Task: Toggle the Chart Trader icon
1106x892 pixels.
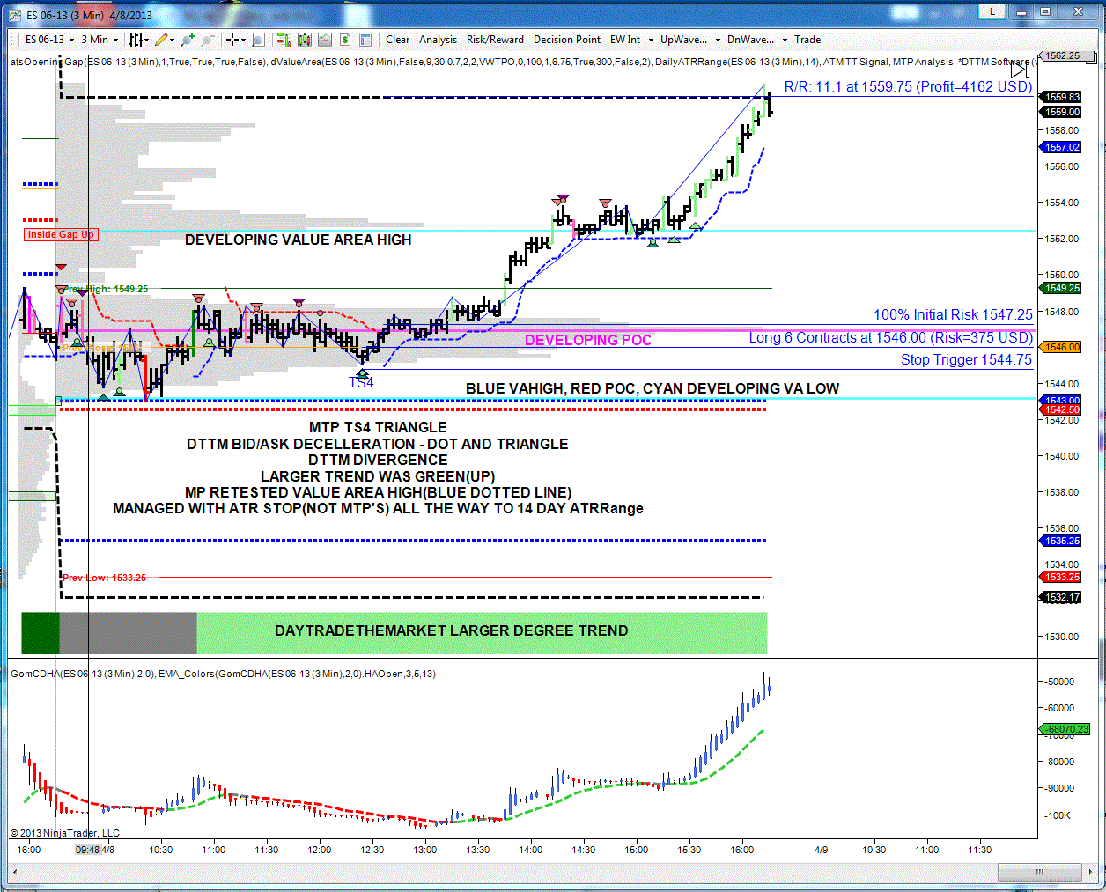Action: point(284,40)
